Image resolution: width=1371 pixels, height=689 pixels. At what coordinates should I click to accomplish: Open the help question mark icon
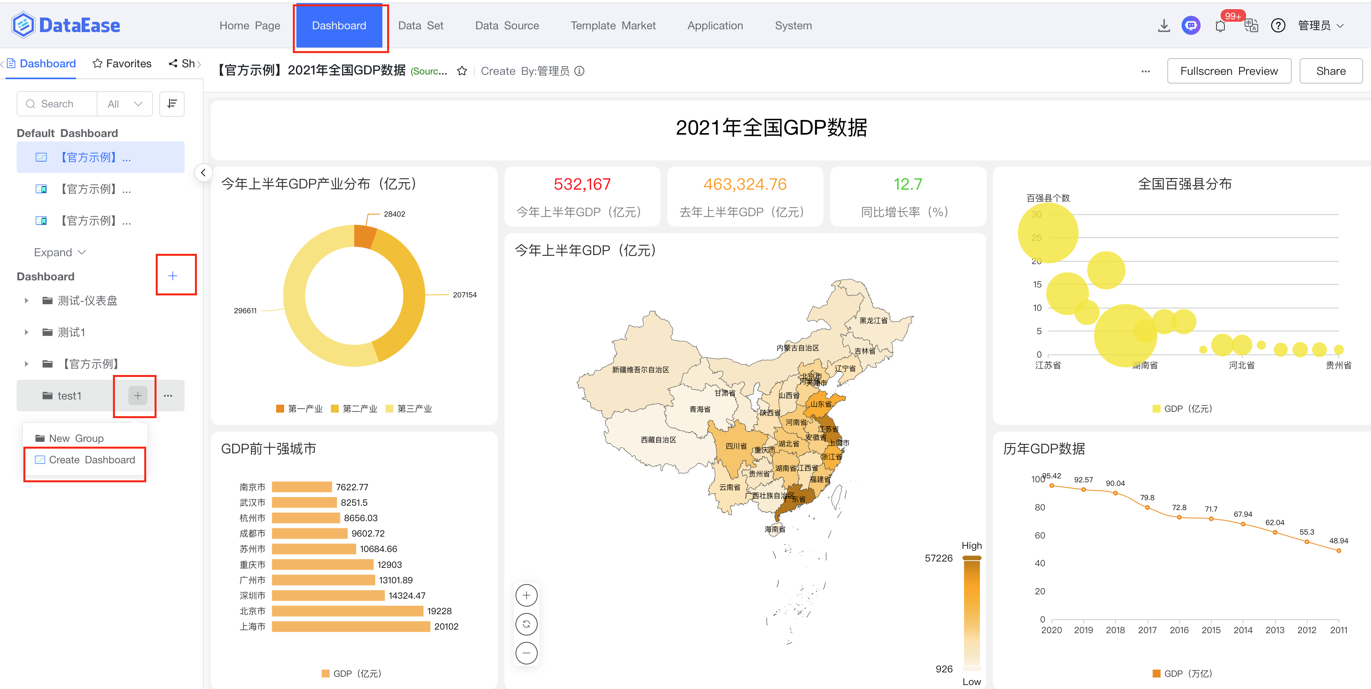(x=1278, y=25)
